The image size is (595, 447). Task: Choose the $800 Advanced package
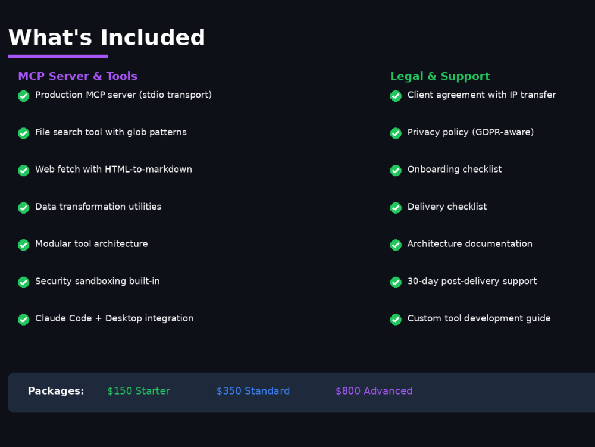(x=374, y=391)
